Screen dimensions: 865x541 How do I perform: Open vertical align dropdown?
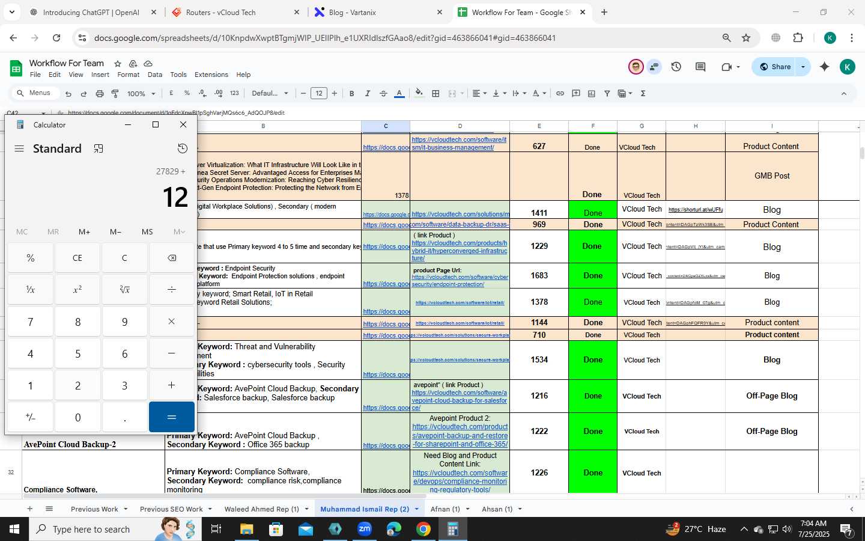click(499, 93)
